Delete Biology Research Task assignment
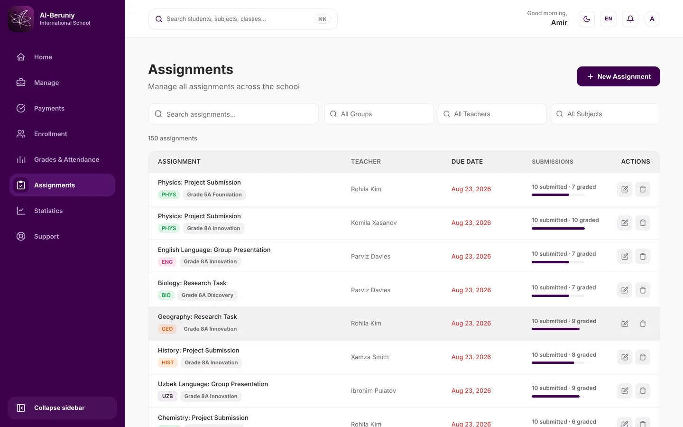The image size is (683, 427). [643, 290]
